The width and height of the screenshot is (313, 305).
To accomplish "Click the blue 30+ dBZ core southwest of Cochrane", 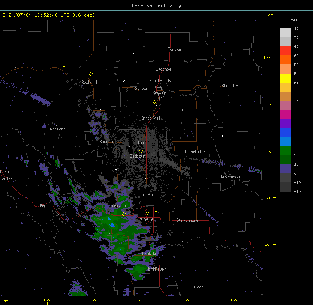I will 112,225.
